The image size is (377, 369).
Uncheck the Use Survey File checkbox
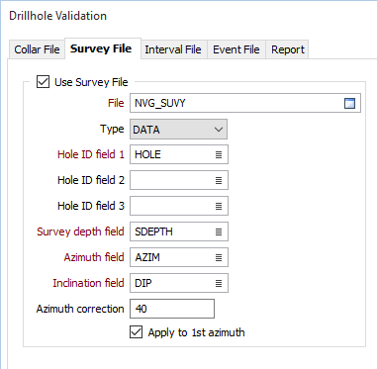click(43, 82)
